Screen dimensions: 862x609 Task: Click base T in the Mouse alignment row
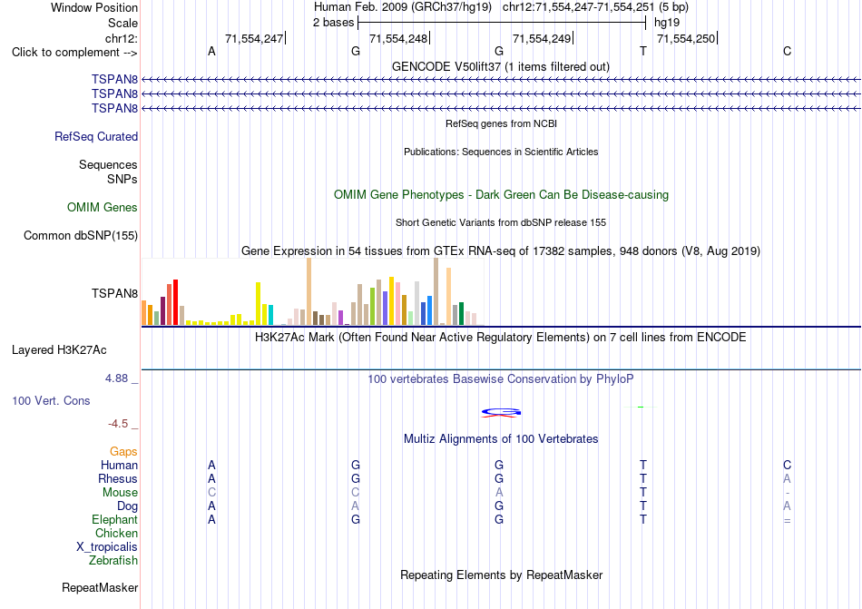[643, 493]
